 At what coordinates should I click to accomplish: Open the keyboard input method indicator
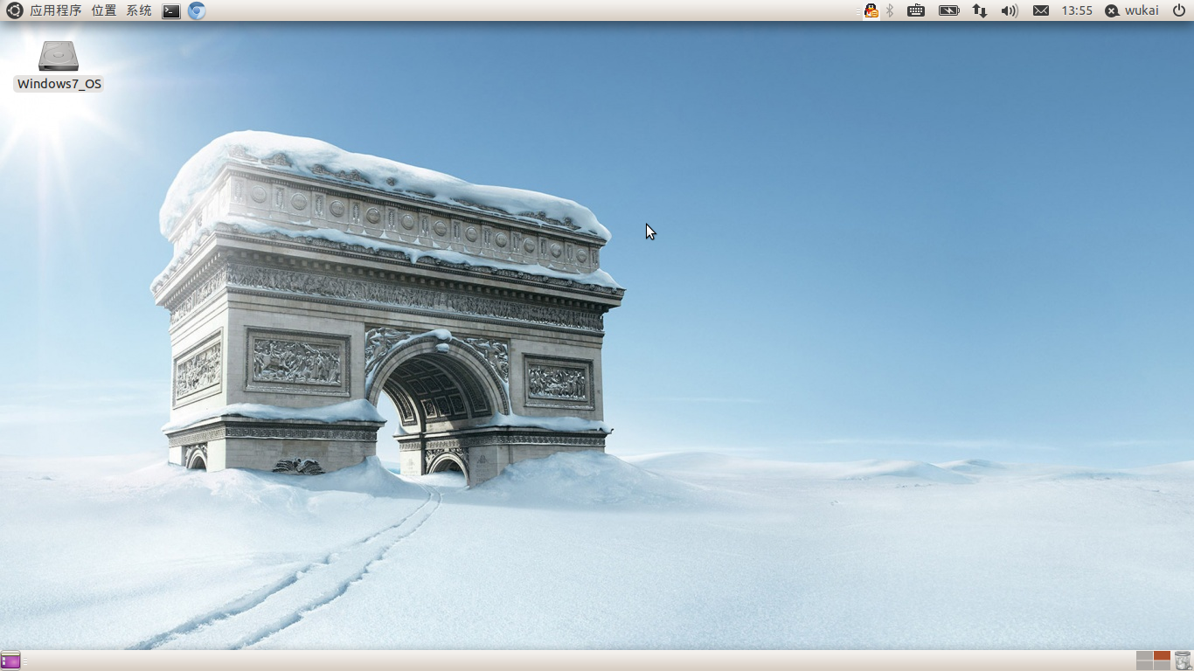(x=916, y=10)
